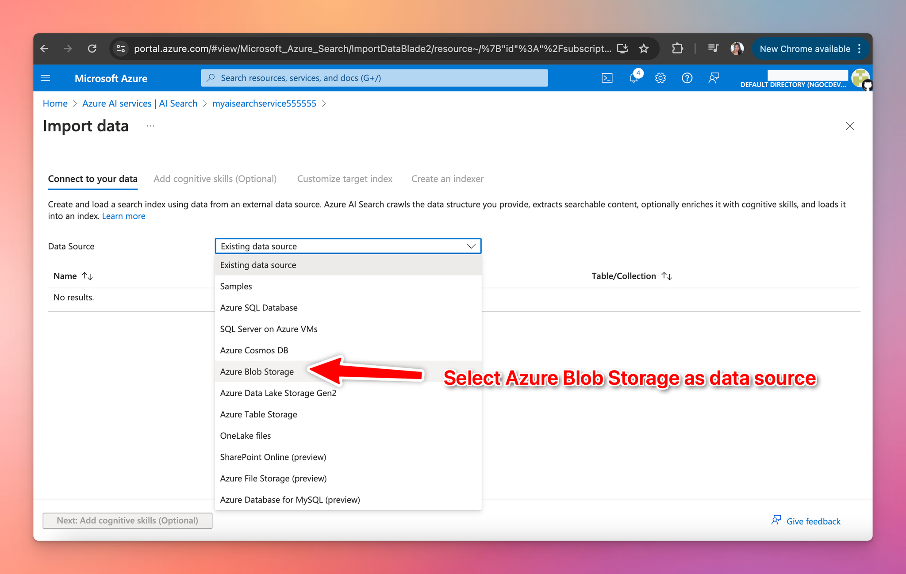
Task: View site information icon in address bar
Action: [121, 49]
